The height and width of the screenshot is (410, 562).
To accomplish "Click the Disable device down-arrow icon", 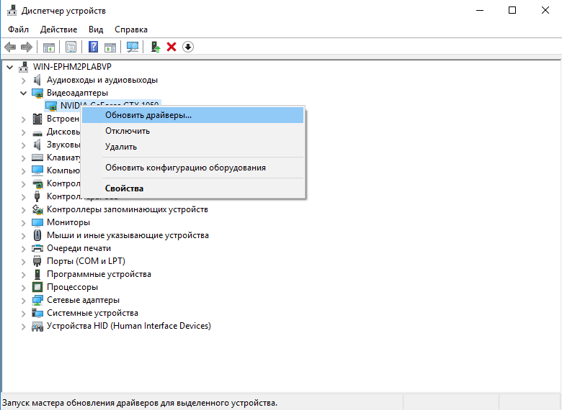I will [x=188, y=47].
